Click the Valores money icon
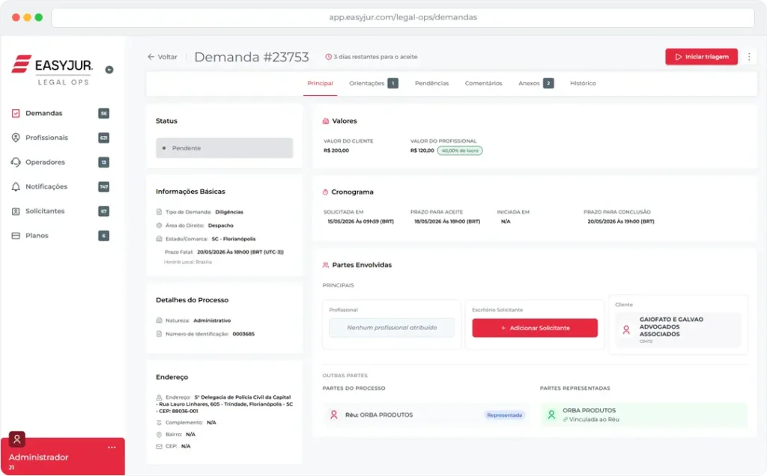The image size is (767, 476). [325, 121]
